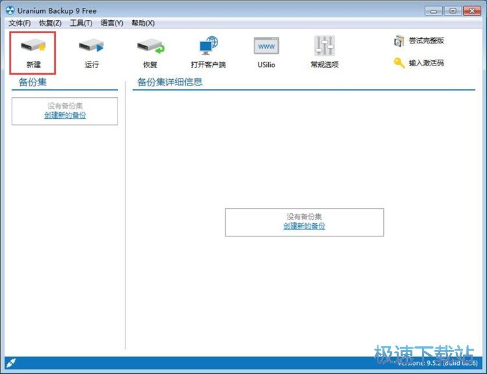Click 没有备份集 text in left panel

[x=65, y=106]
